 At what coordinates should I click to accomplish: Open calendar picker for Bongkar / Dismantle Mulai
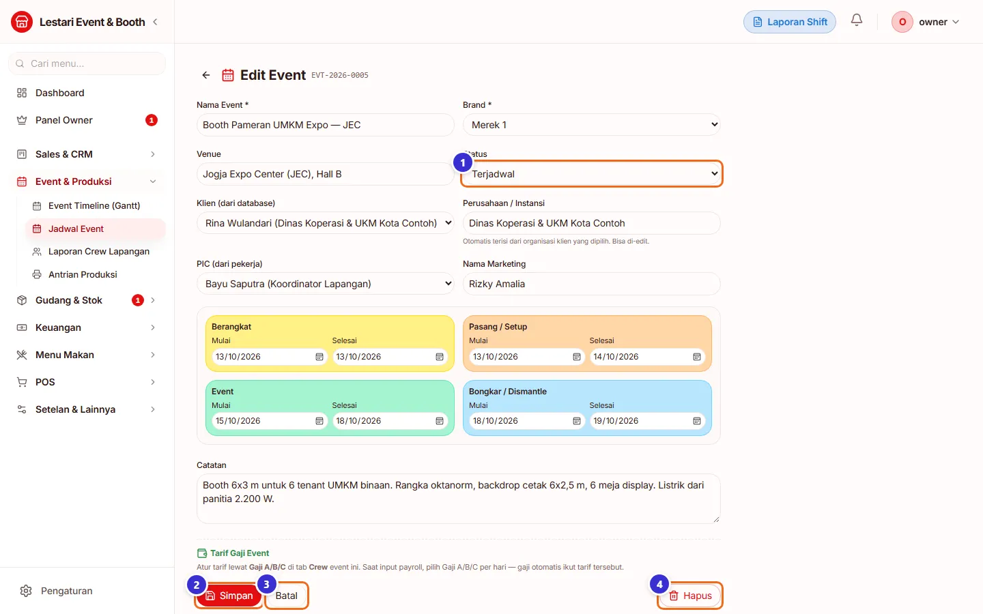577,421
